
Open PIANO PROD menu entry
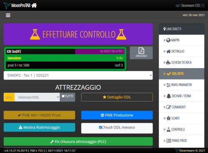pos(181,141)
